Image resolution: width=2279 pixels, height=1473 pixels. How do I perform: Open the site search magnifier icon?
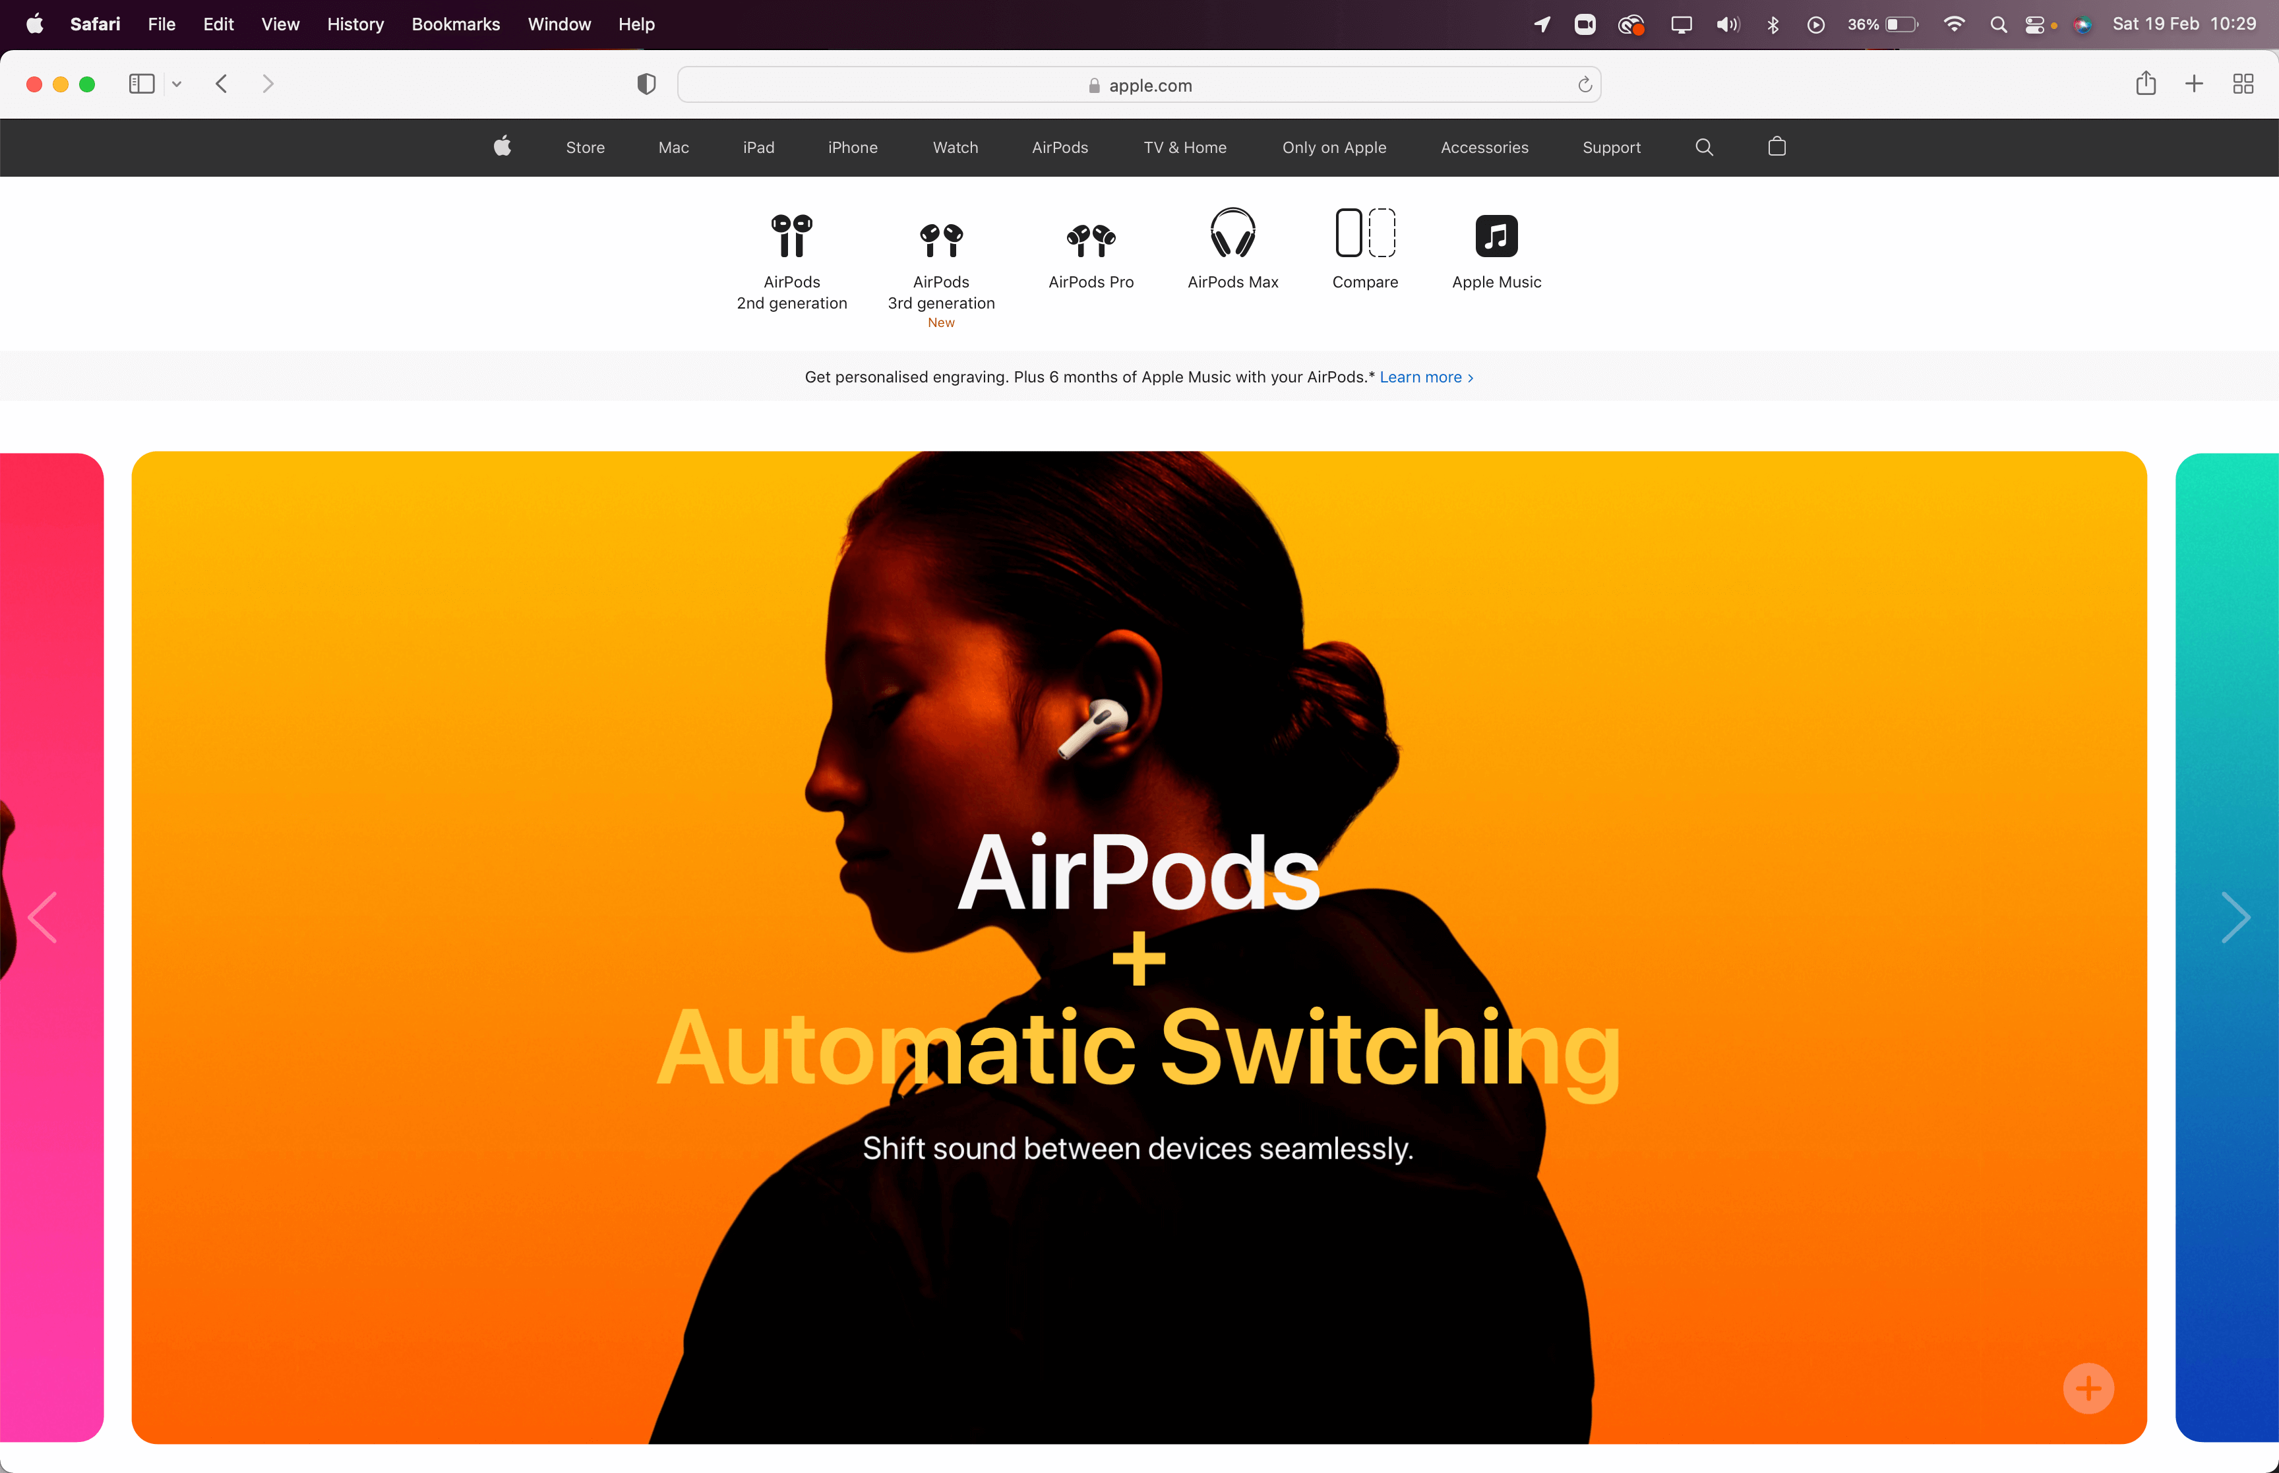click(1703, 147)
